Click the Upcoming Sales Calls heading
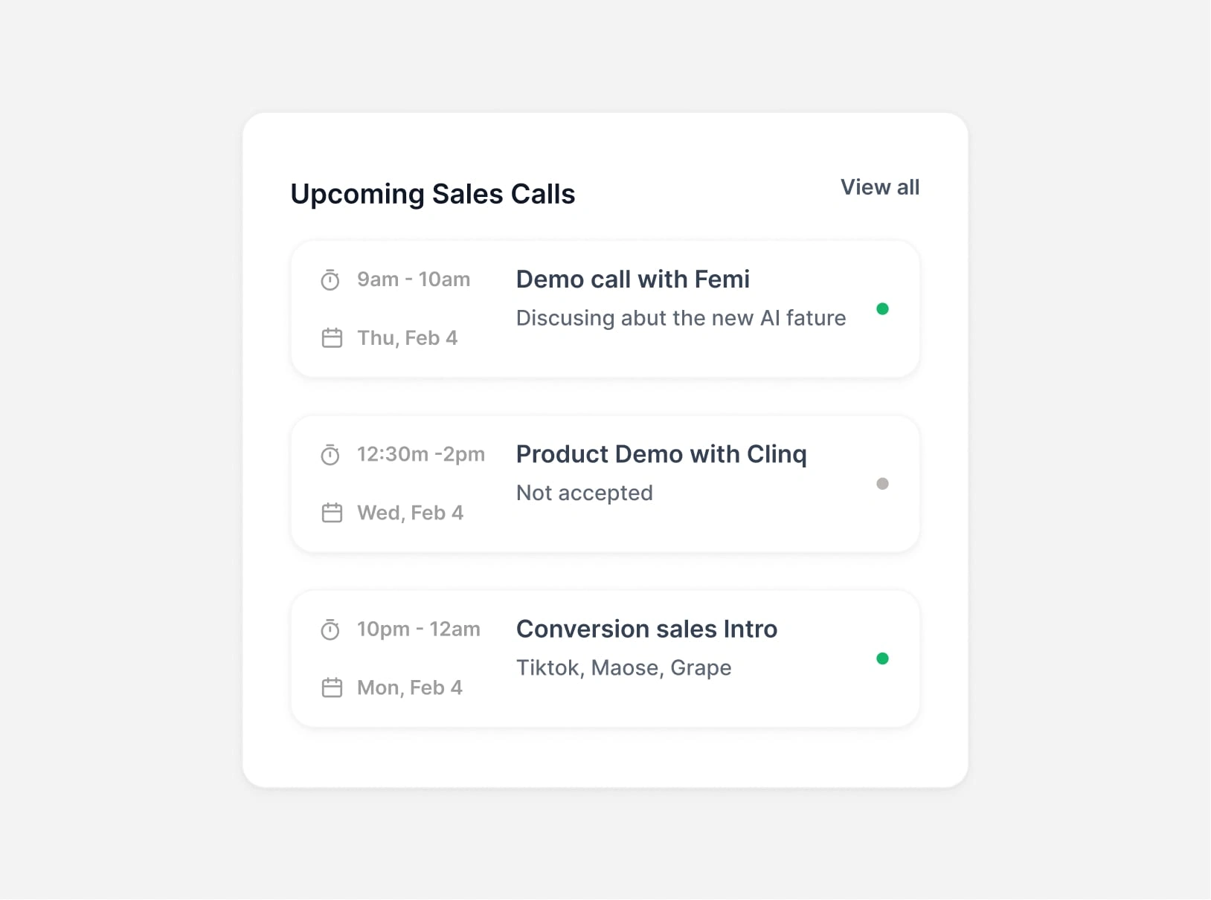 click(x=433, y=194)
